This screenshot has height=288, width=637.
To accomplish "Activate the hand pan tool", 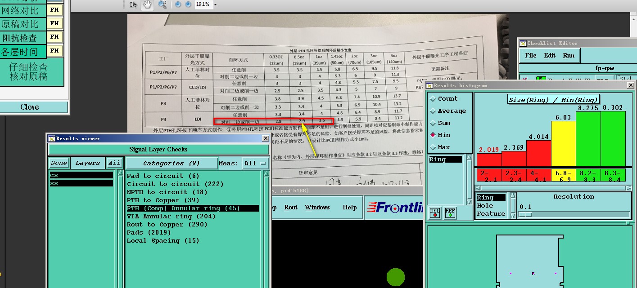I will click(147, 4).
